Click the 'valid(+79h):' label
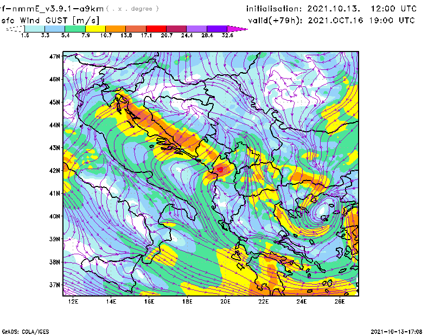This screenshot has height=335, width=434. pos(276,21)
